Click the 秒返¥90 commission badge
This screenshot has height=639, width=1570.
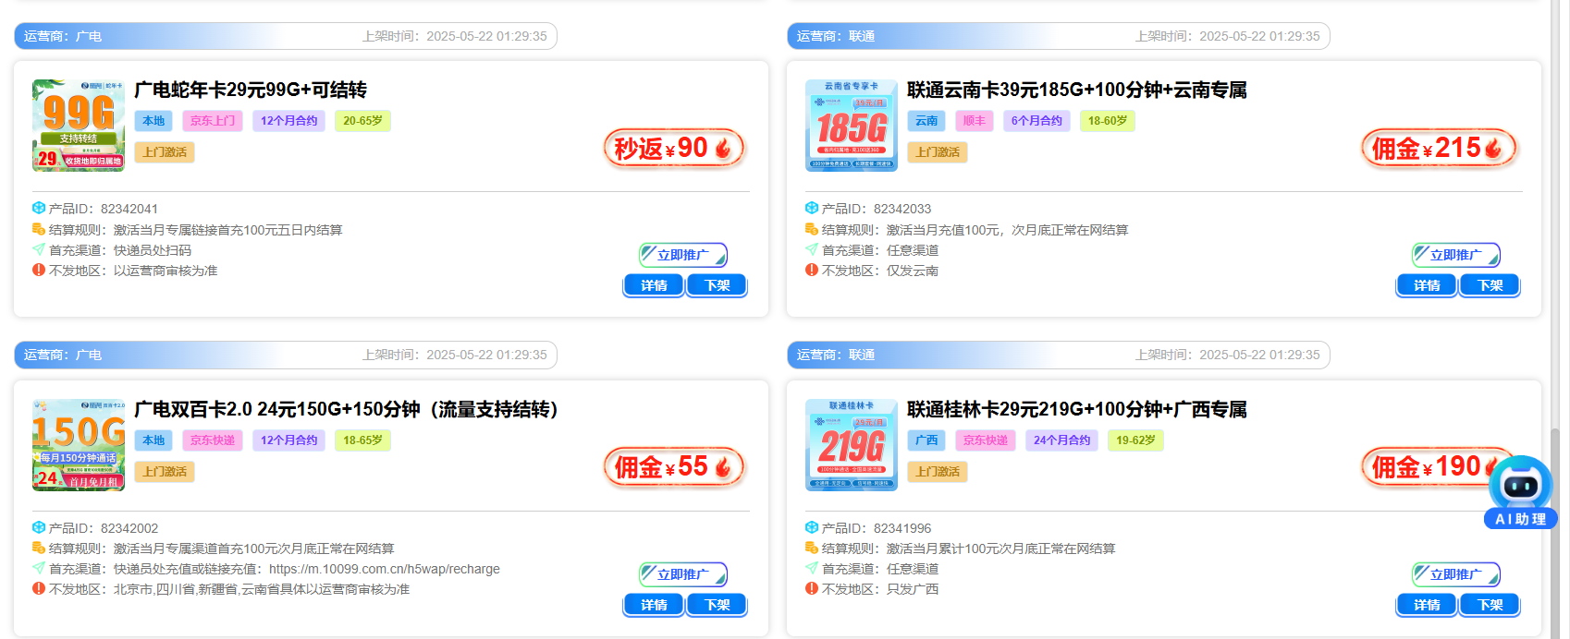click(x=674, y=148)
